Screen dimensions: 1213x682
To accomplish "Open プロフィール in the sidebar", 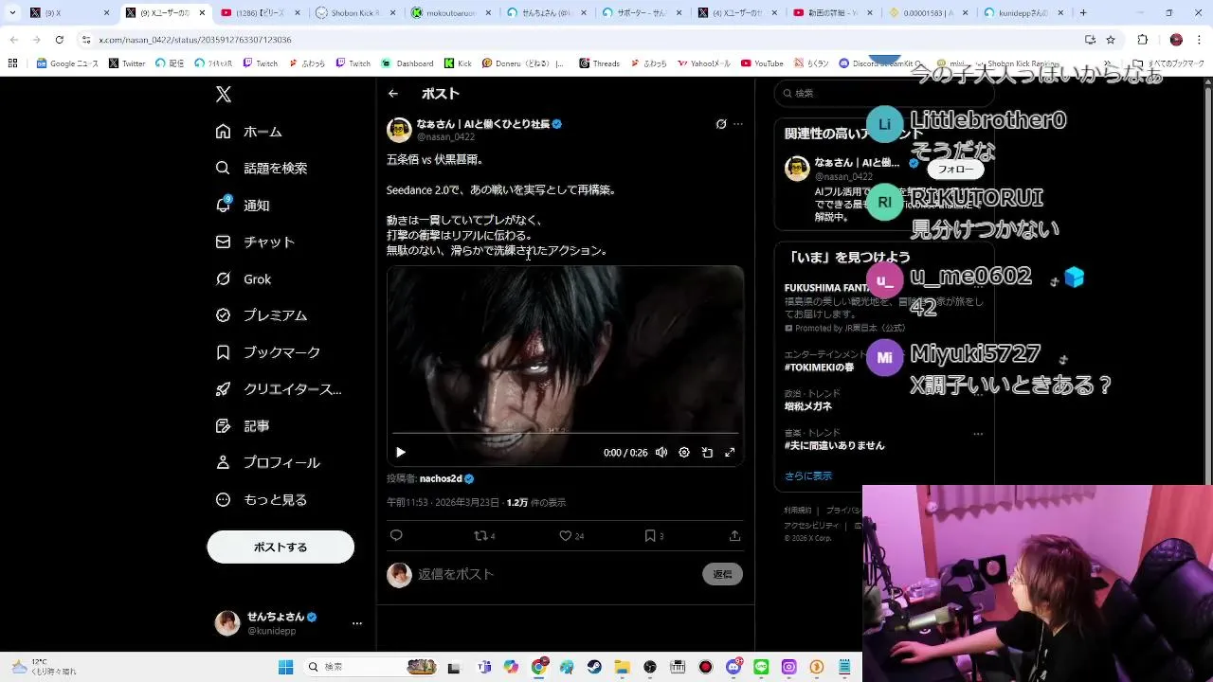I will [x=268, y=463].
